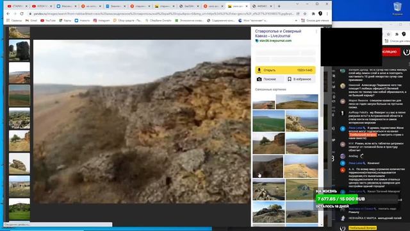The height and width of the screenshot is (231, 410).
Task: Open a new browser tab with plus
Action: tap(279, 6)
